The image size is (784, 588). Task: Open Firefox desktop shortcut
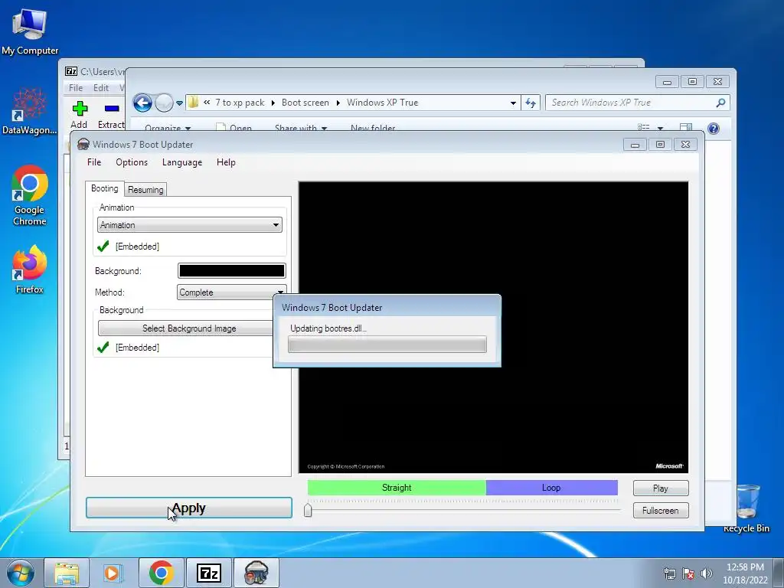(30, 269)
